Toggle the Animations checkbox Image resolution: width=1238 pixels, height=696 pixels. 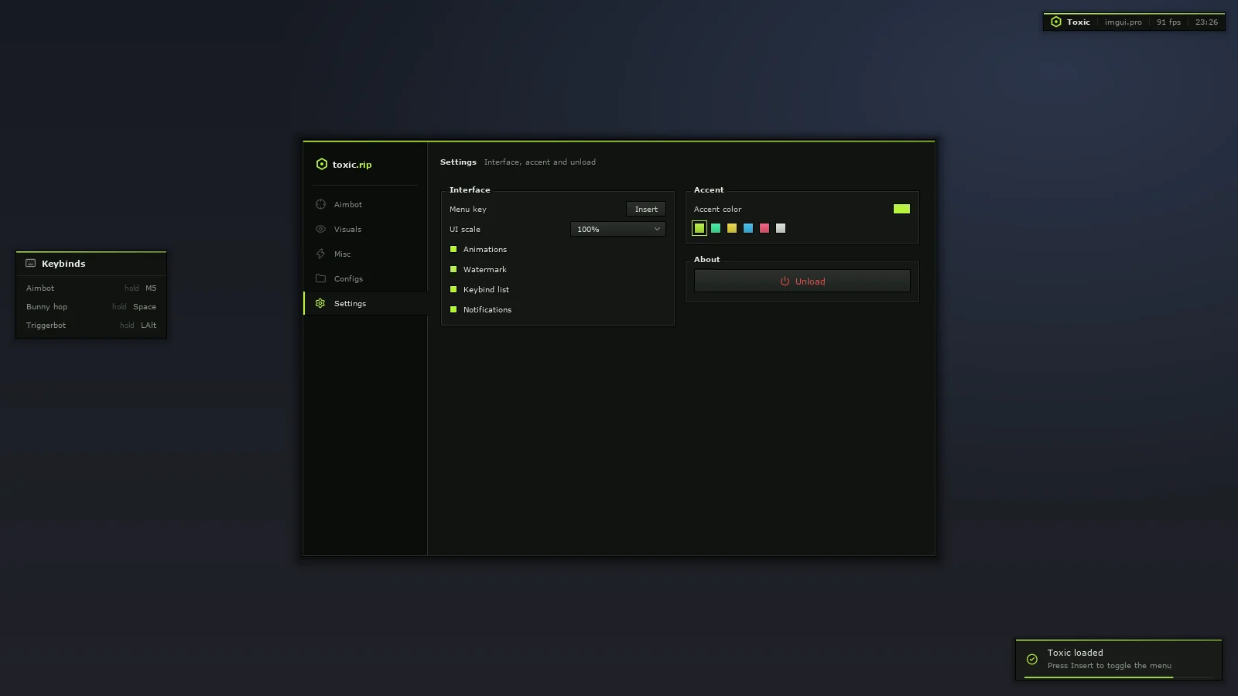tap(453, 249)
